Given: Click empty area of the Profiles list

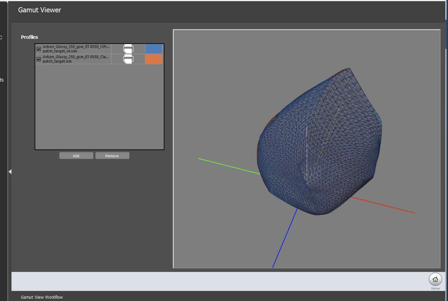Looking at the screenshot, I should click(x=99, y=108).
